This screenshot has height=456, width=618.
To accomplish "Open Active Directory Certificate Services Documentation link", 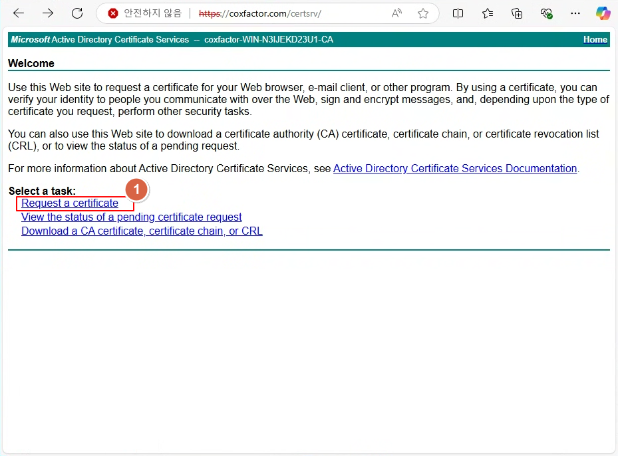I will tap(455, 169).
